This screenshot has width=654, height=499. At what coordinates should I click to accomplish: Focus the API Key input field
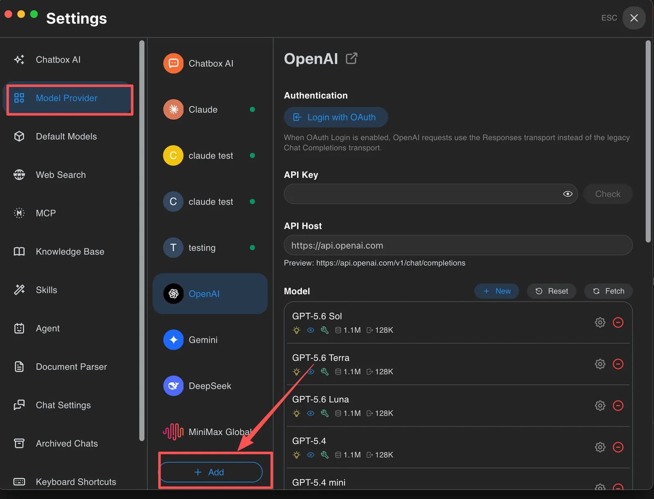(430, 194)
